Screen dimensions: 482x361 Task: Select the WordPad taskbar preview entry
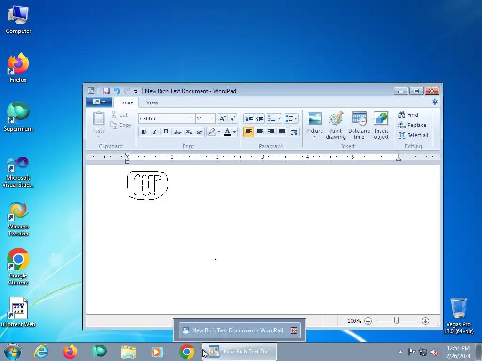[x=239, y=330]
